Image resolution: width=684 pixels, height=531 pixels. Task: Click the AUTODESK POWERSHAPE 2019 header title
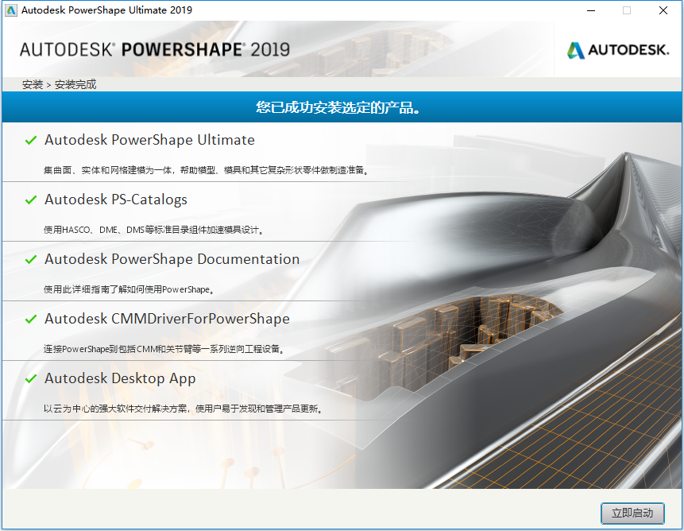[155, 50]
